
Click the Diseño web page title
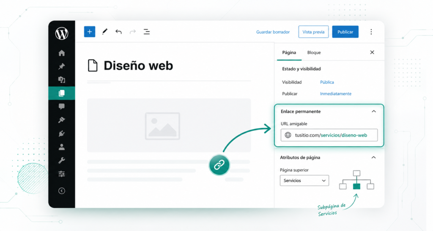[138, 66]
